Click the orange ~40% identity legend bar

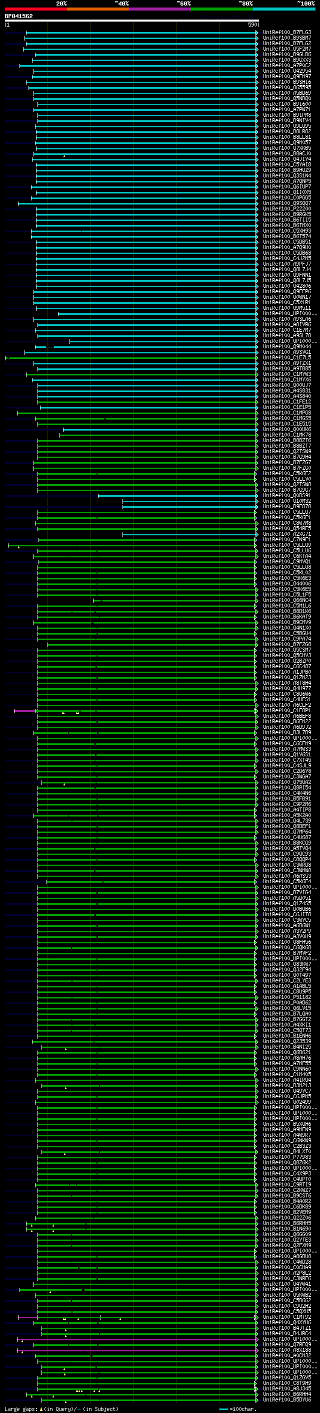coord(98,10)
